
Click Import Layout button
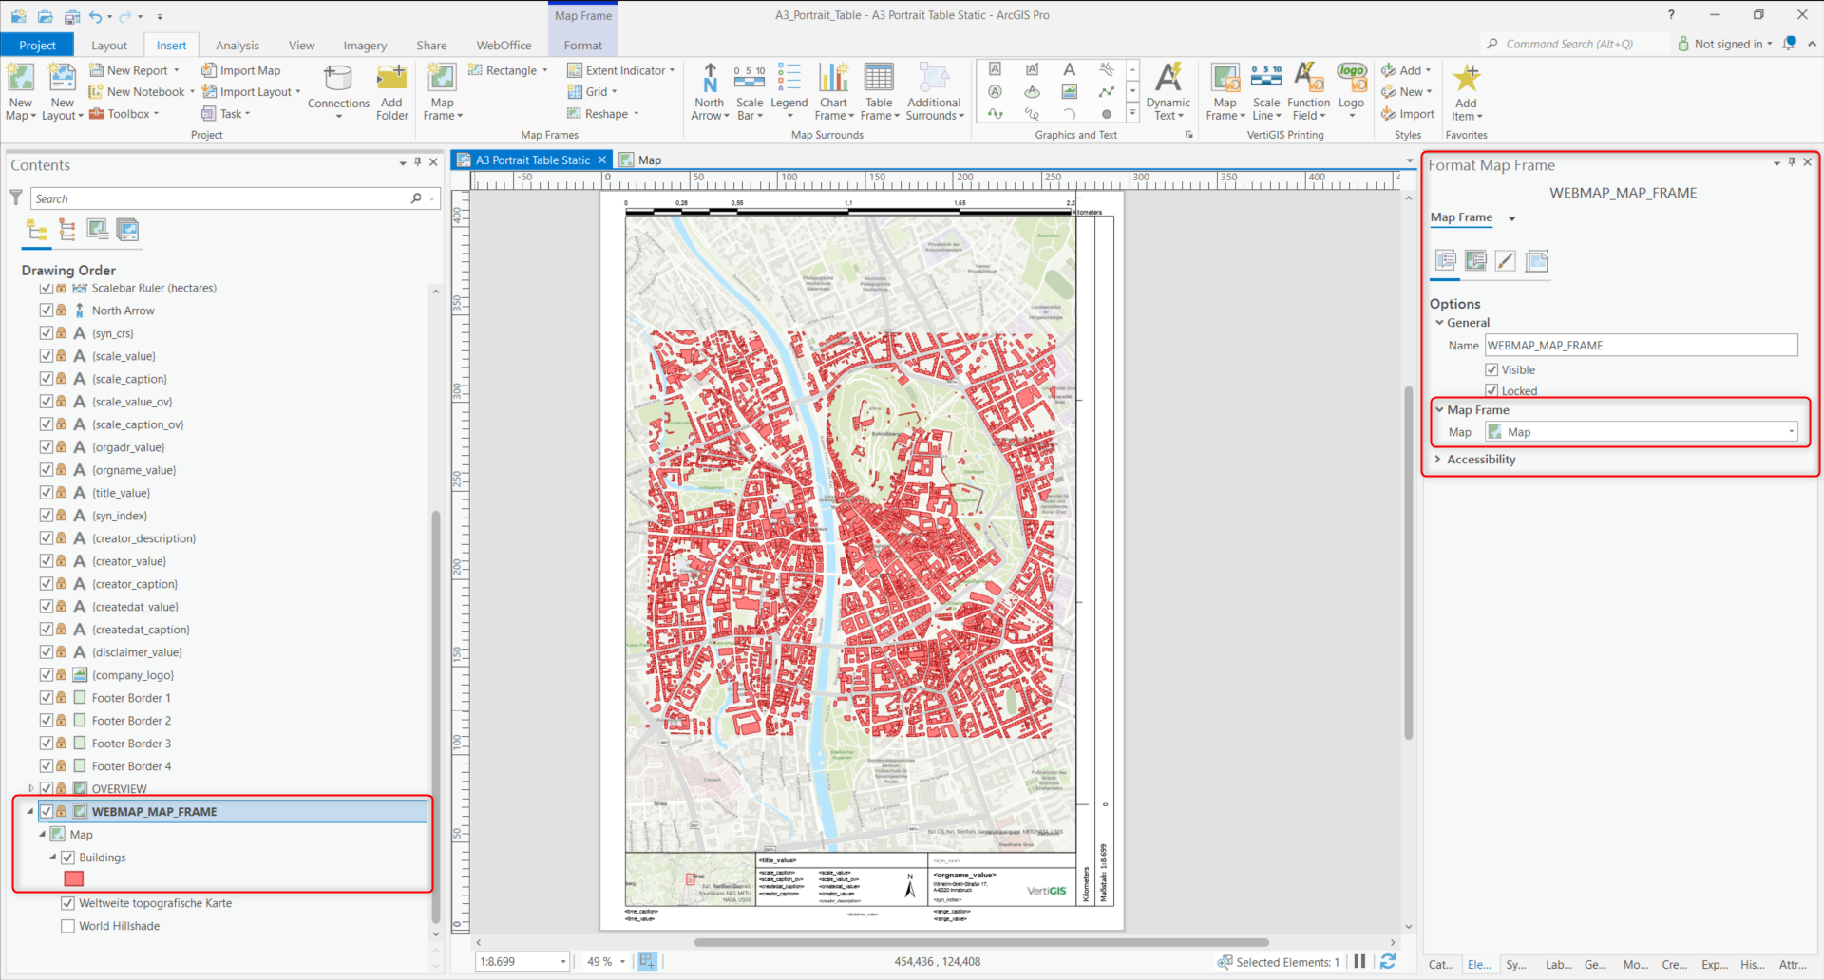pyautogui.click(x=255, y=92)
